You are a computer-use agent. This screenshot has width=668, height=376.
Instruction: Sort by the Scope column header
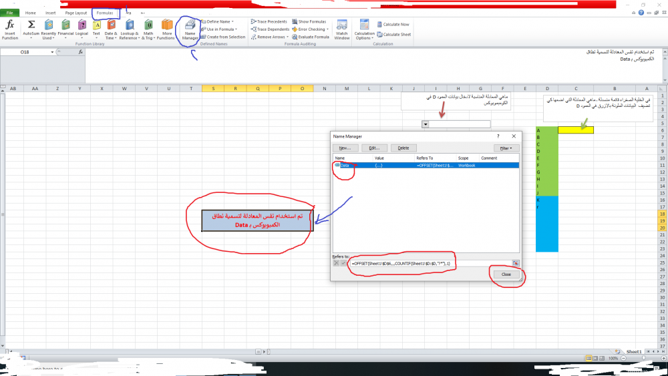coord(468,158)
